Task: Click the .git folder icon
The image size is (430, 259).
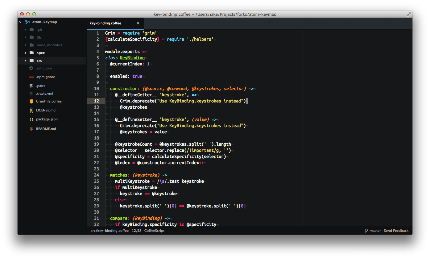Action: pos(31,30)
